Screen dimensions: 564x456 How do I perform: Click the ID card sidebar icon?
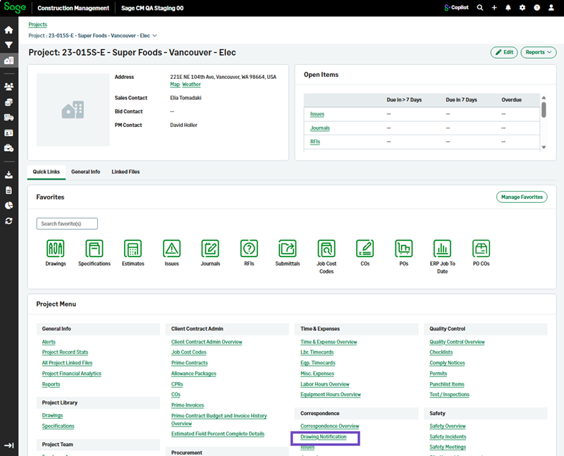8,133
